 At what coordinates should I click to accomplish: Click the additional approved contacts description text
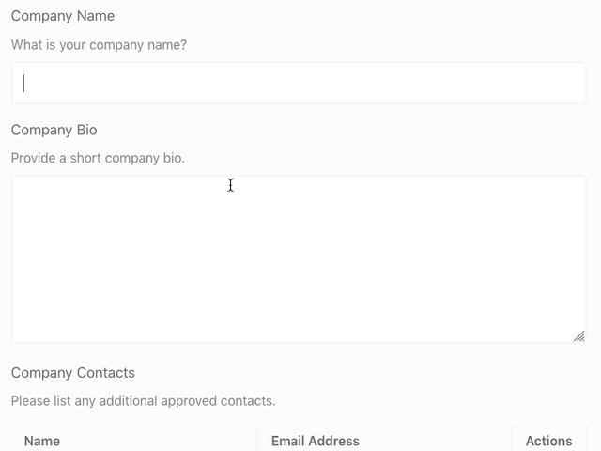click(x=143, y=400)
